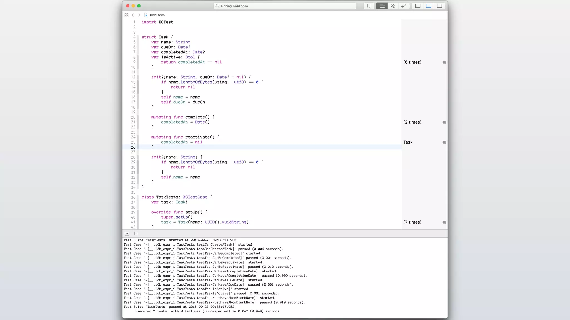This screenshot has height=320, width=570.
Task: Switch to the version editor arrows icon
Action: 404,6
